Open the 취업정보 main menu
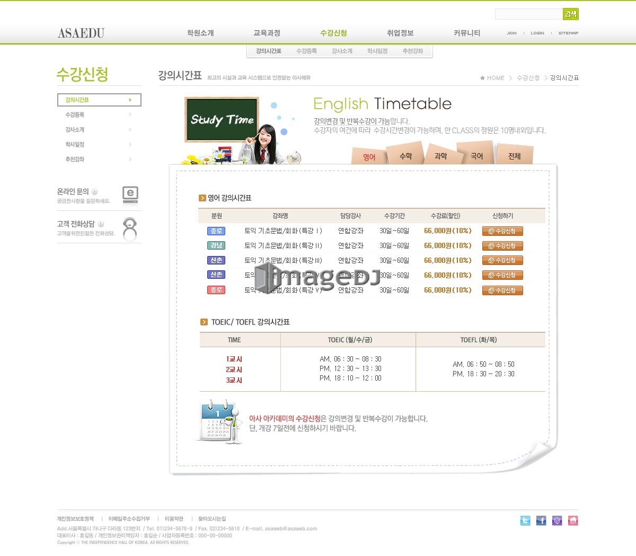636x556 pixels. click(x=400, y=33)
